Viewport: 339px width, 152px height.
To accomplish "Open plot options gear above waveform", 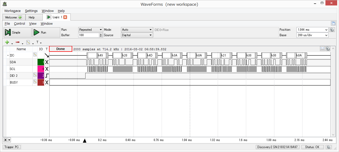I will click(328, 49).
